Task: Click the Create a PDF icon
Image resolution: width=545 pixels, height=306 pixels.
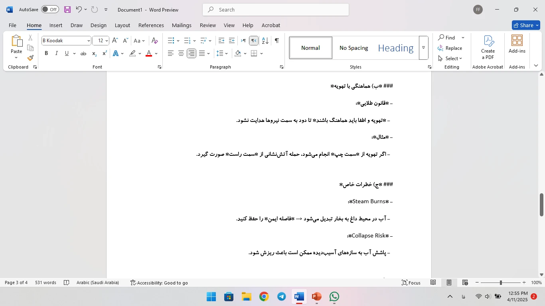Action: point(488,47)
